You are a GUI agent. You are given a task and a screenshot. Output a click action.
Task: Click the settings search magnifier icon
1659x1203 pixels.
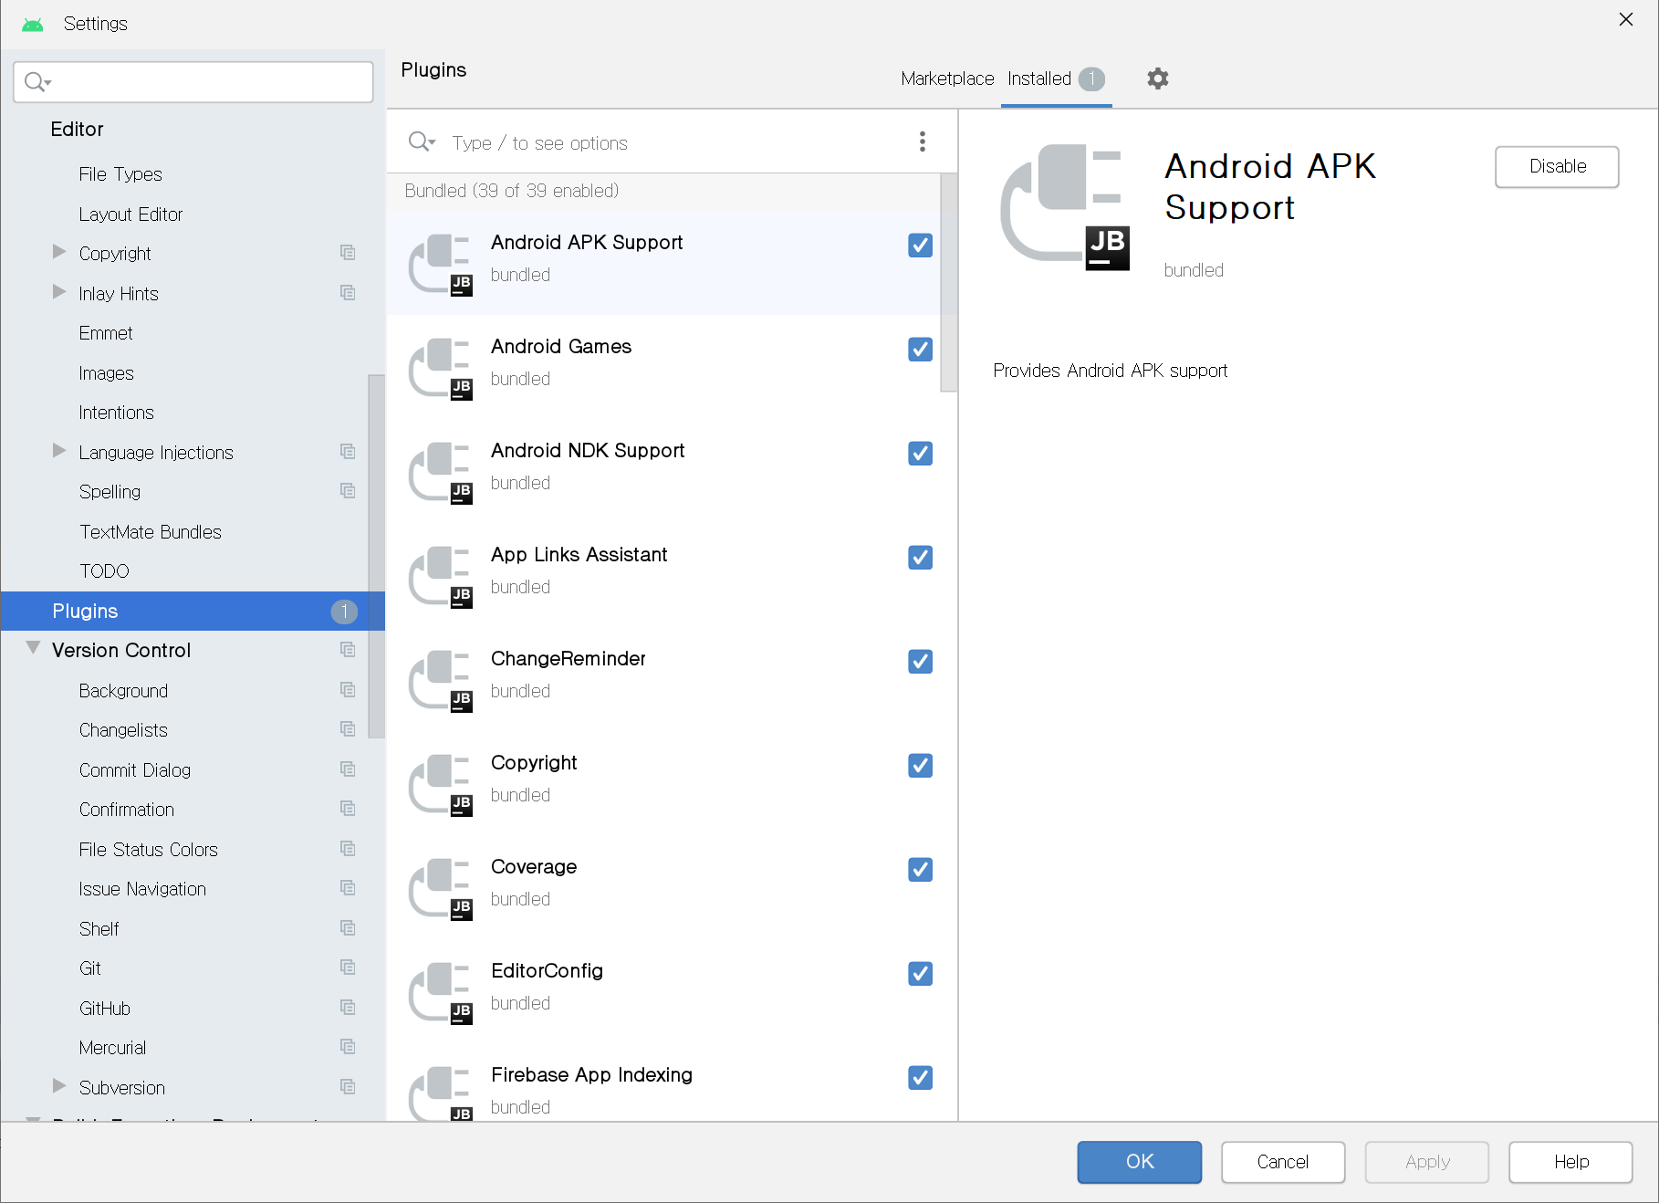click(37, 82)
